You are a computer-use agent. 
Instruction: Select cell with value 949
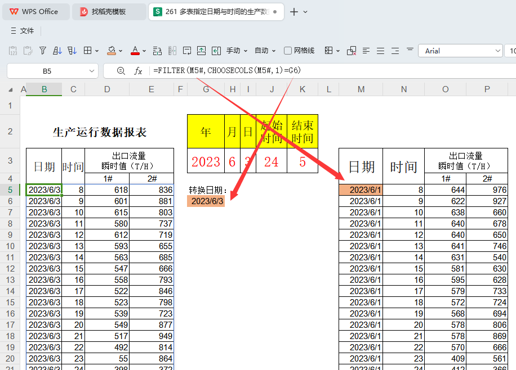point(152,336)
